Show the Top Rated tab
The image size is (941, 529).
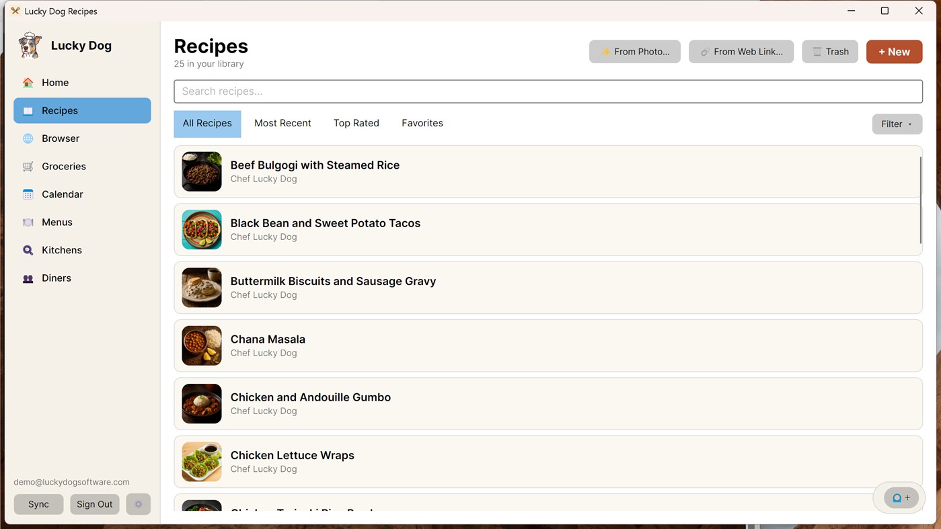coord(356,124)
